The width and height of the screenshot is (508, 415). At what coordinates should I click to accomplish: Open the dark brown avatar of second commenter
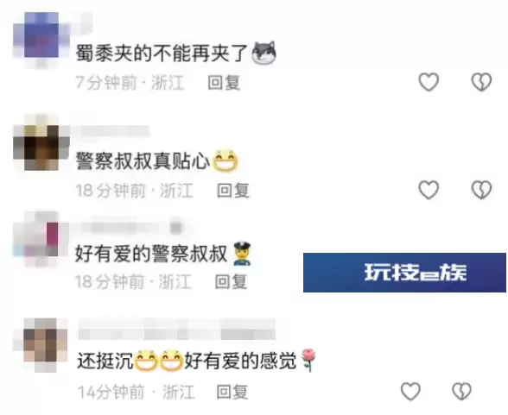tap(41, 142)
